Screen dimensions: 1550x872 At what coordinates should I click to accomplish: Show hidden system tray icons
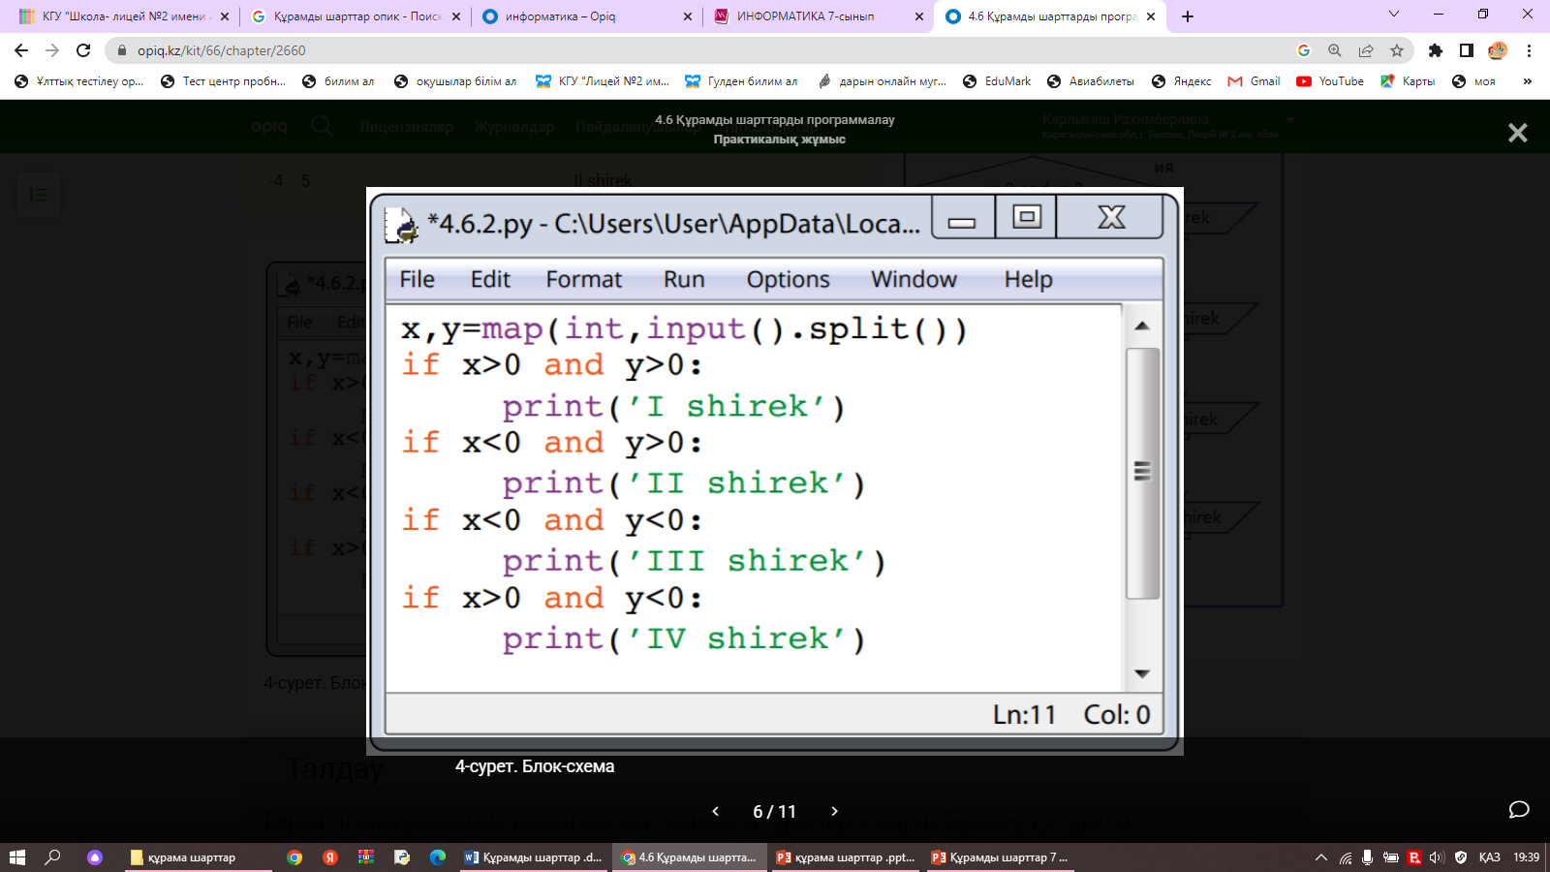click(1320, 857)
